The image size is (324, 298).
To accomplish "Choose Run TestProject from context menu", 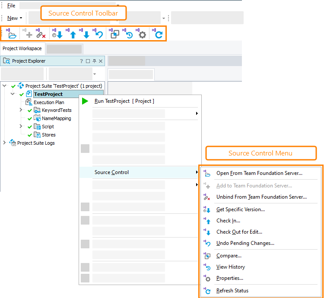I will tap(124, 101).
